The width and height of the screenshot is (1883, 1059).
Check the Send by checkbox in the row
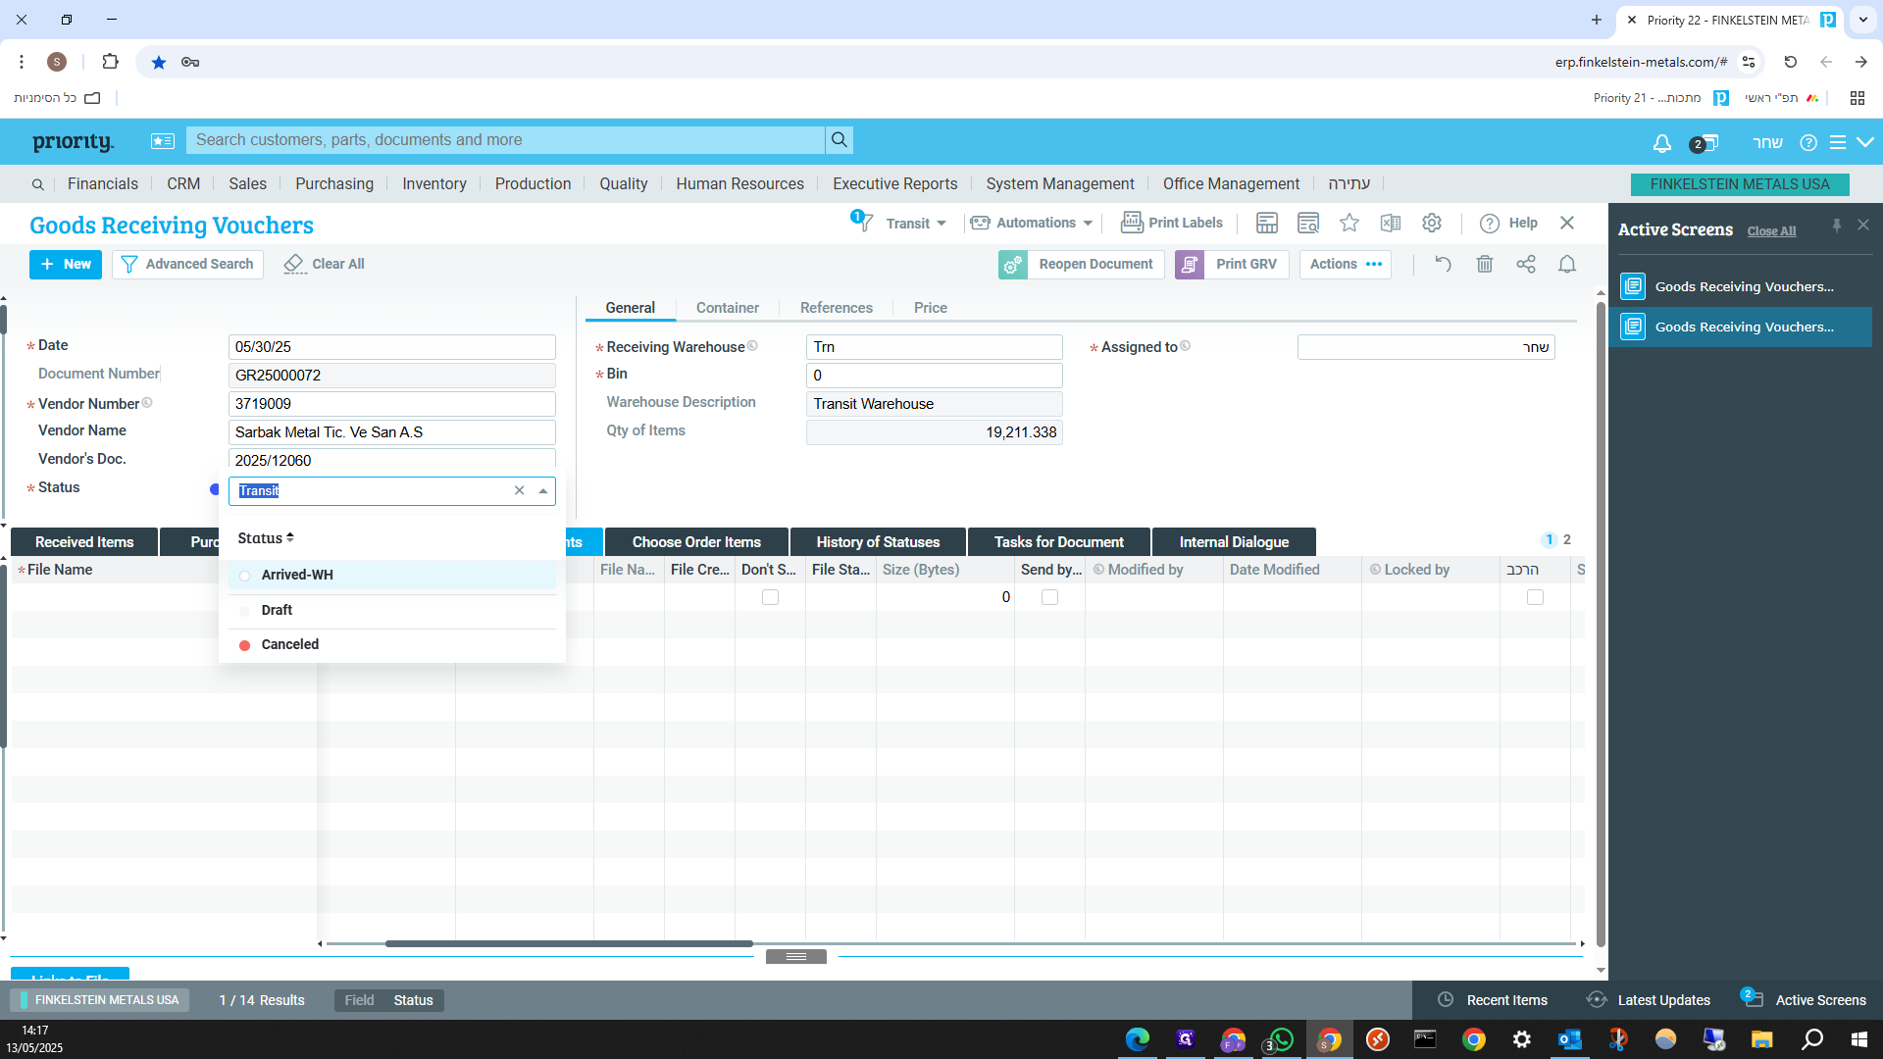pos(1049,596)
